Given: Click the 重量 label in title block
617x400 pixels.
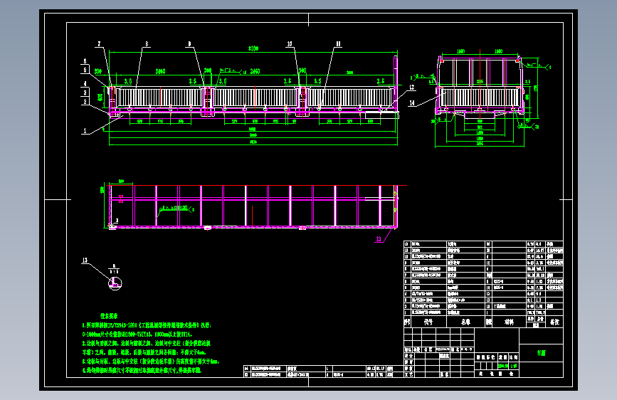Looking at the screenshot, I should [x=503, y=357].
